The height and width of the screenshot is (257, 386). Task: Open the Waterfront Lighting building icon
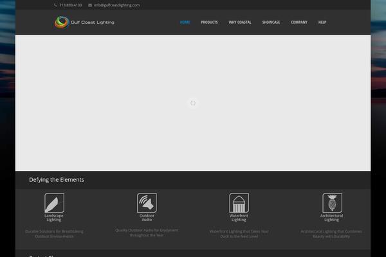click(239, 202)
